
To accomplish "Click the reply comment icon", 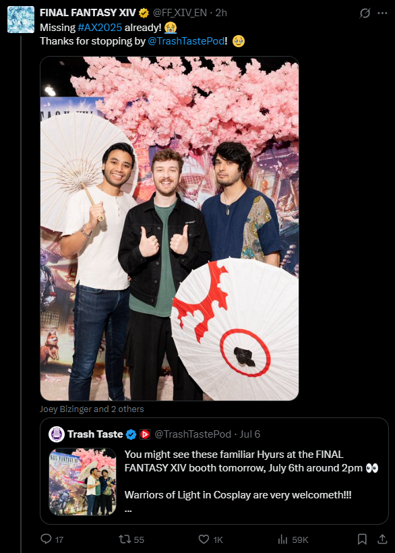I will [46, 540].
